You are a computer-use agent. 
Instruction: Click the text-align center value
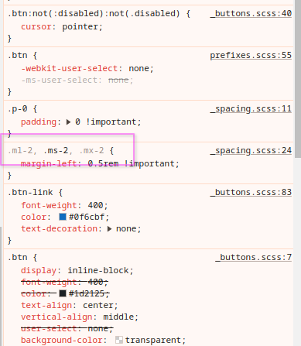tap(98, 305)
